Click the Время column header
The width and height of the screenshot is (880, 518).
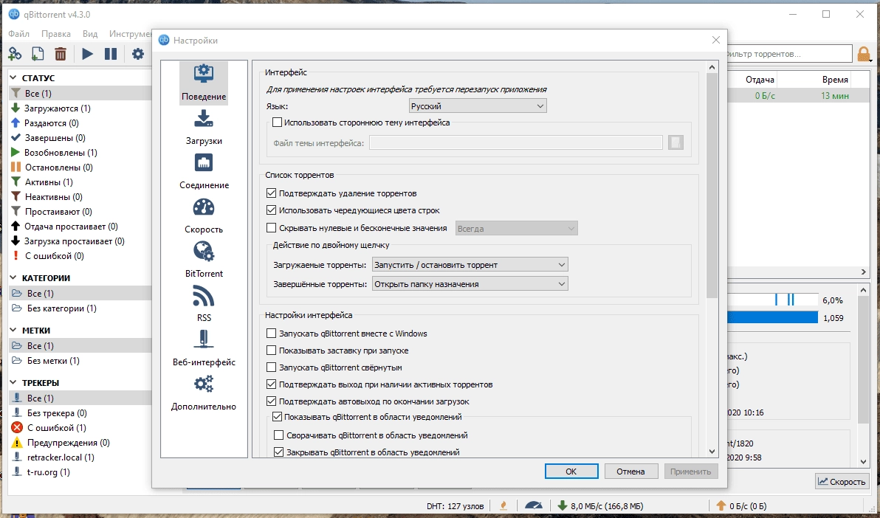click(835, 80)
